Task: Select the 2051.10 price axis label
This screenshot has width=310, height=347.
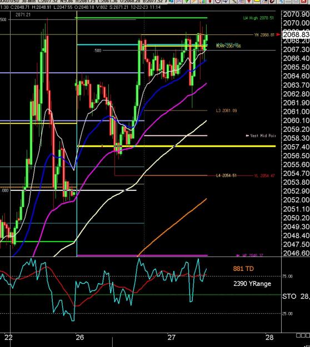Action: tap(296, 209)
